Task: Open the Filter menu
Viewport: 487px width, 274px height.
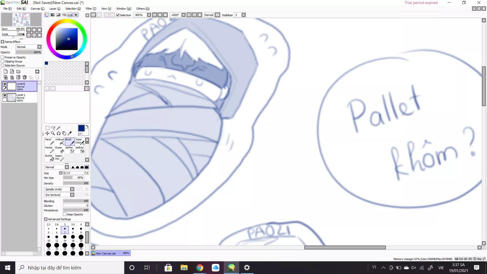Action: click(91, 9)
